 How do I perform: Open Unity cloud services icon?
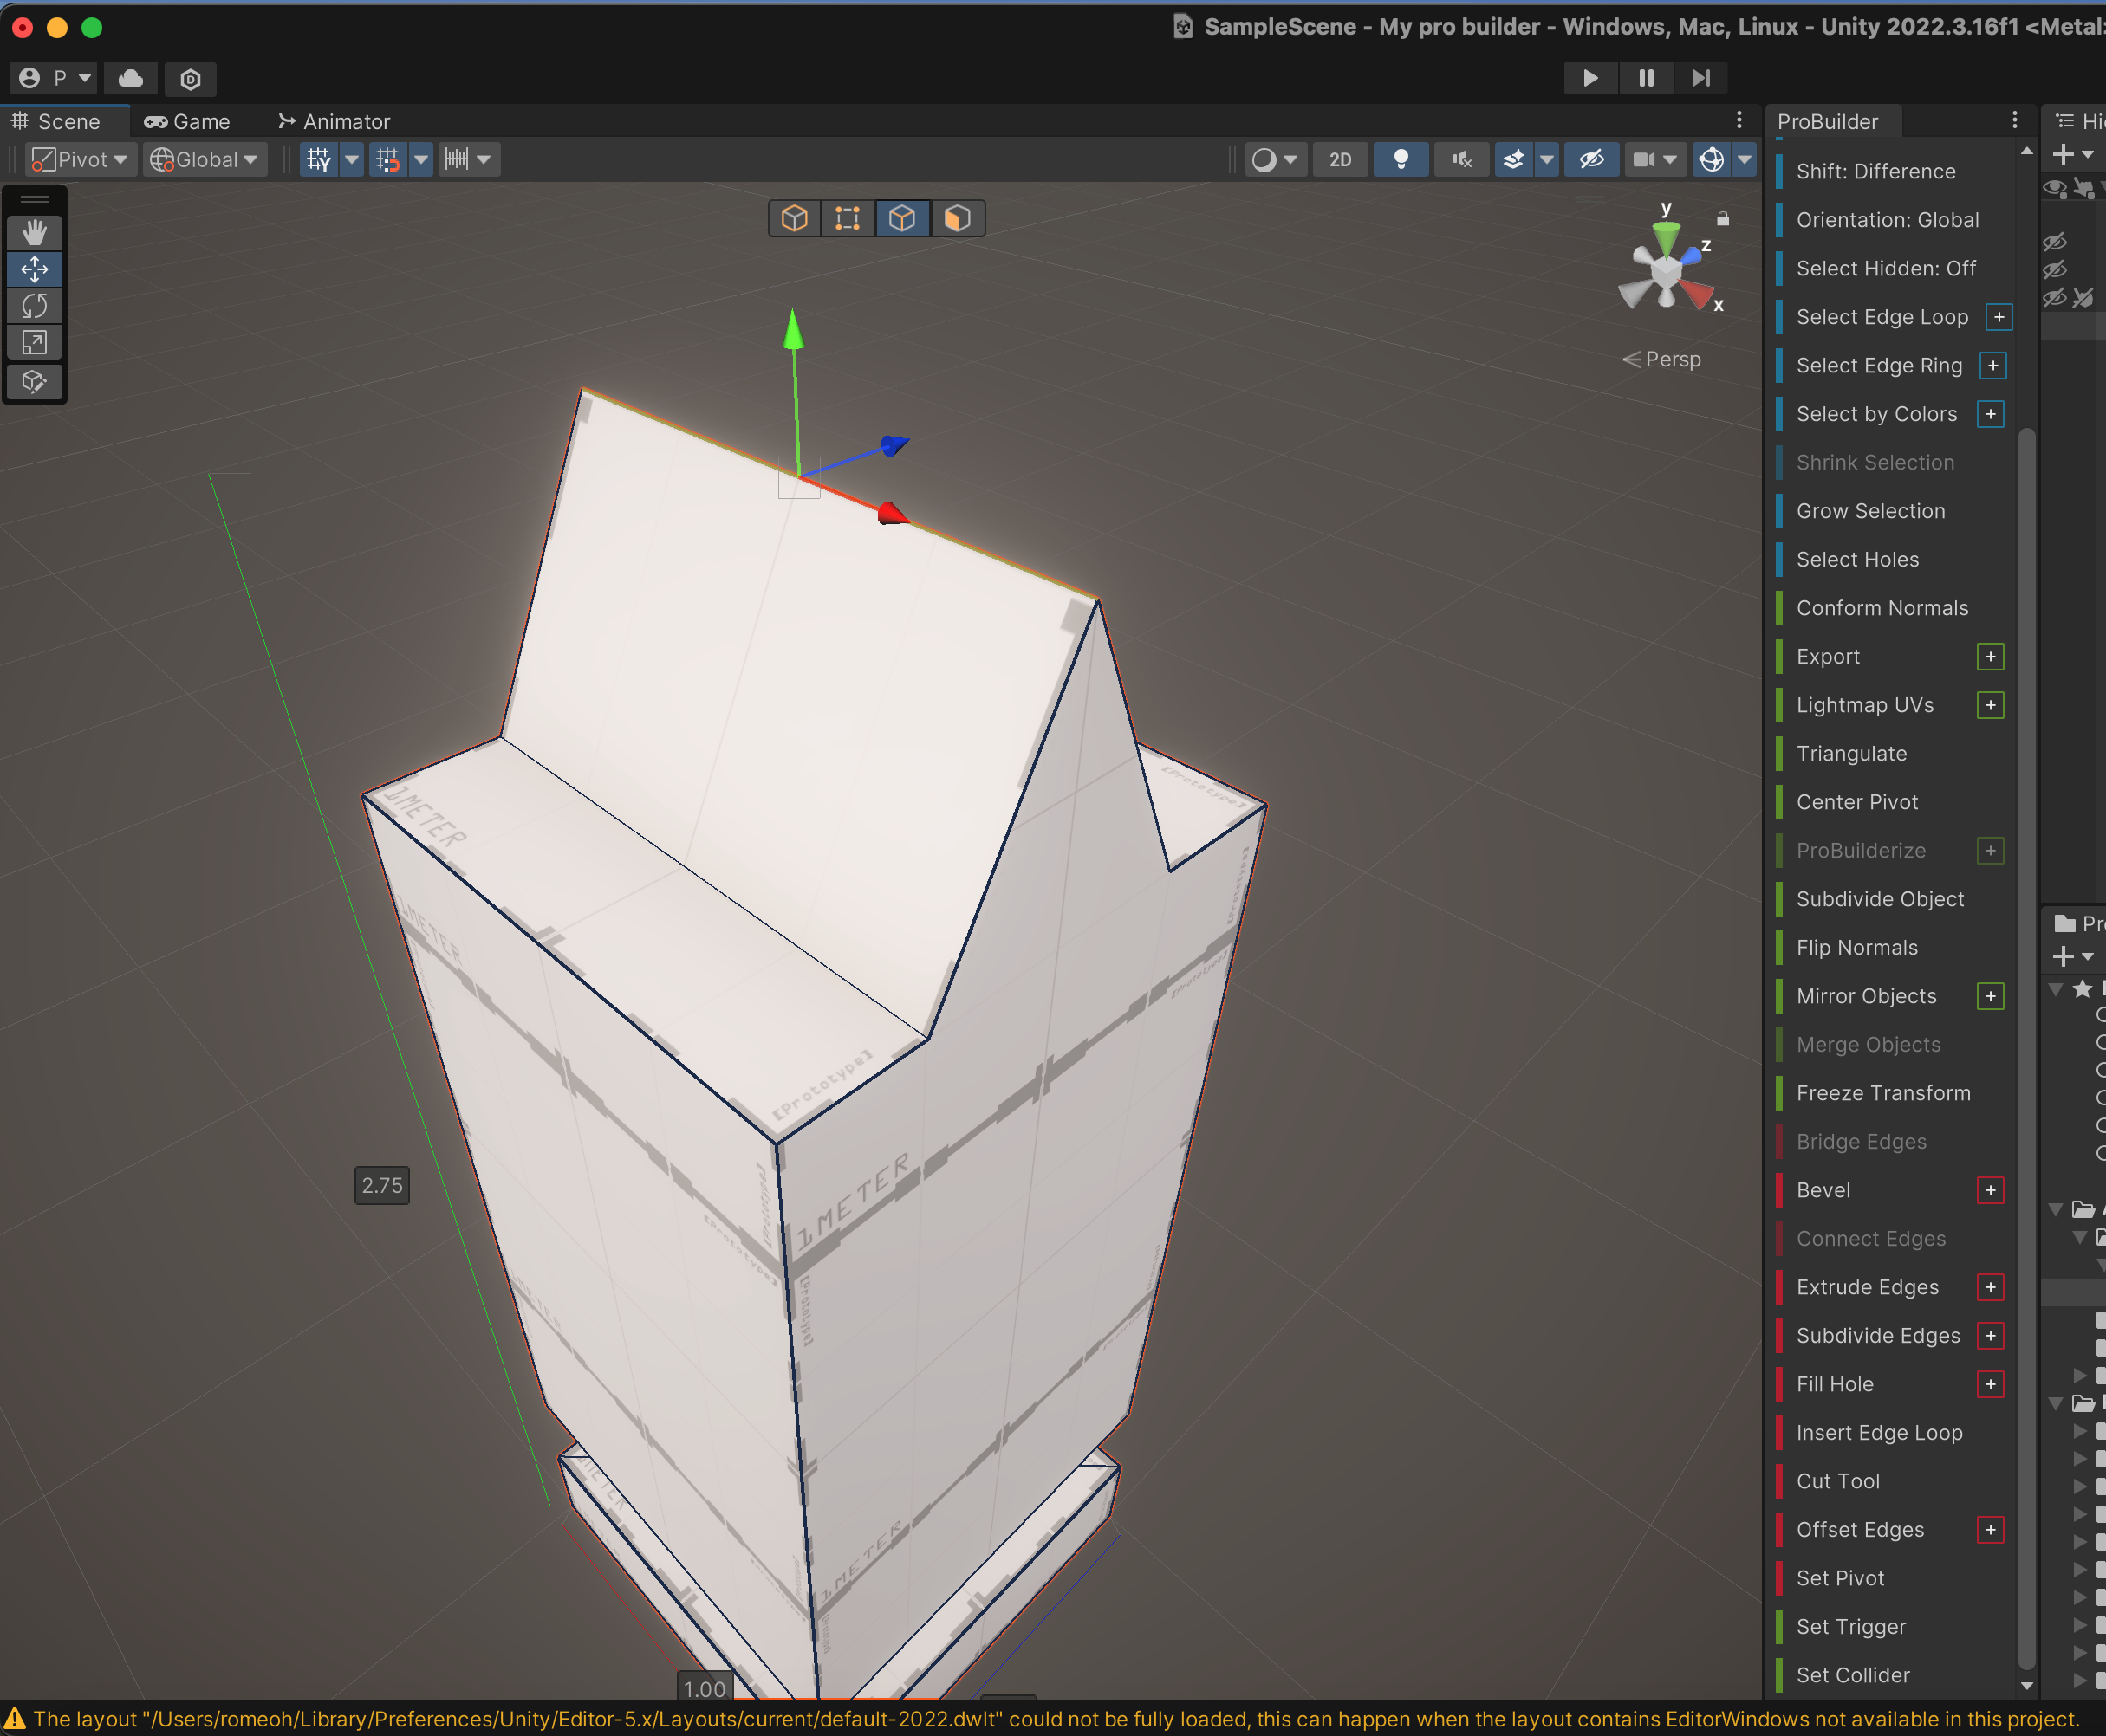click(131, 78)
